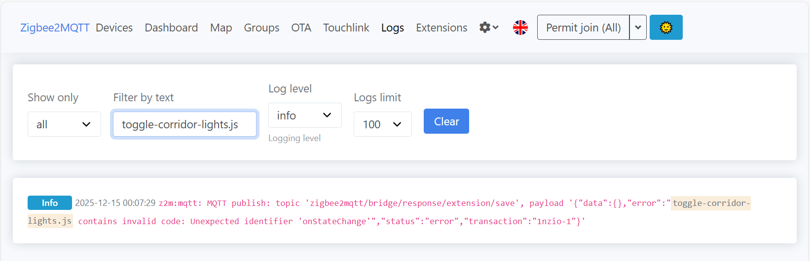
Task: Expand the Permit join dropdown arrow
Action: point(638,28)
